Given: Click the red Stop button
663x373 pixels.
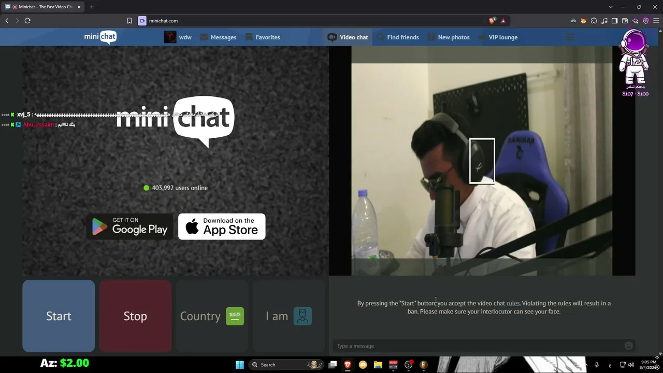Looking at the screenshot, I should point(135,316).
